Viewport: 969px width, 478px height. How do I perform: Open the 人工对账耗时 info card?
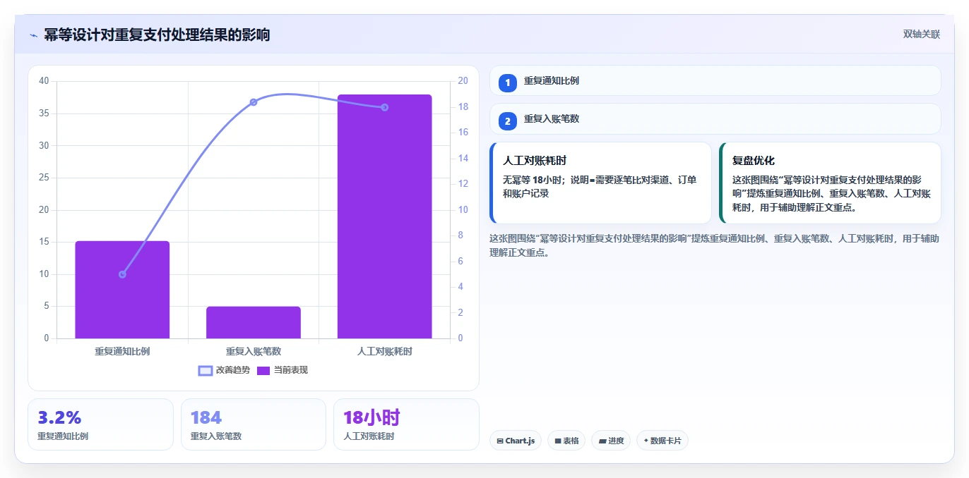tap(600, 183)
